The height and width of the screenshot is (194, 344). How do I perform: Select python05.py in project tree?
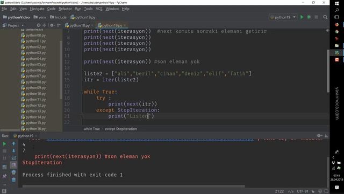pos(33,65)
